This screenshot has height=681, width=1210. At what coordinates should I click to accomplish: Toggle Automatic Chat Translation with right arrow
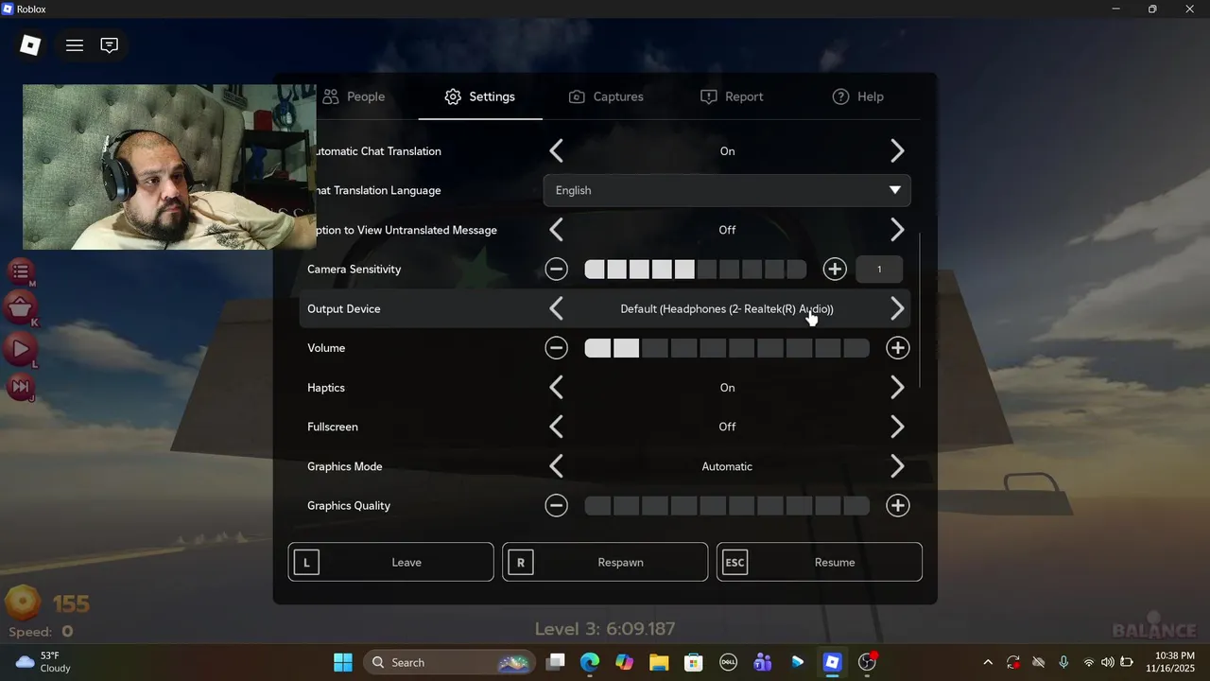click(x=897, y=151)
